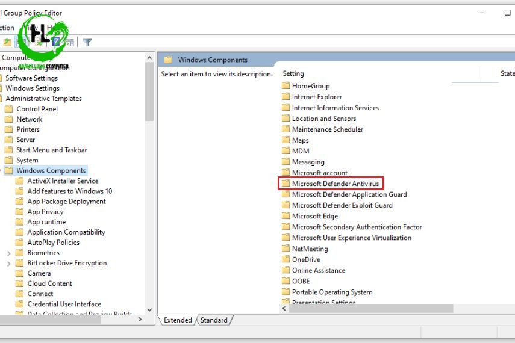Image resolution: width=515 pixels, height=343 pixels.
Task: Click the folder icon in Windows Components header
Action: [x=168, y=60]
